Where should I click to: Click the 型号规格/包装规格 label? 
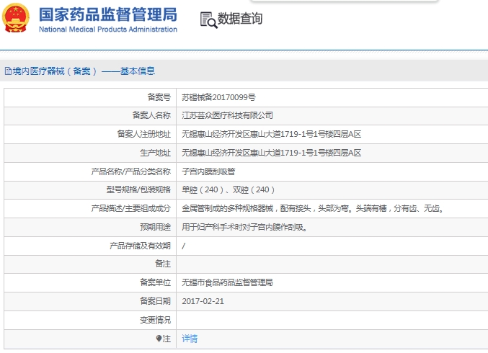coord(138,189)
